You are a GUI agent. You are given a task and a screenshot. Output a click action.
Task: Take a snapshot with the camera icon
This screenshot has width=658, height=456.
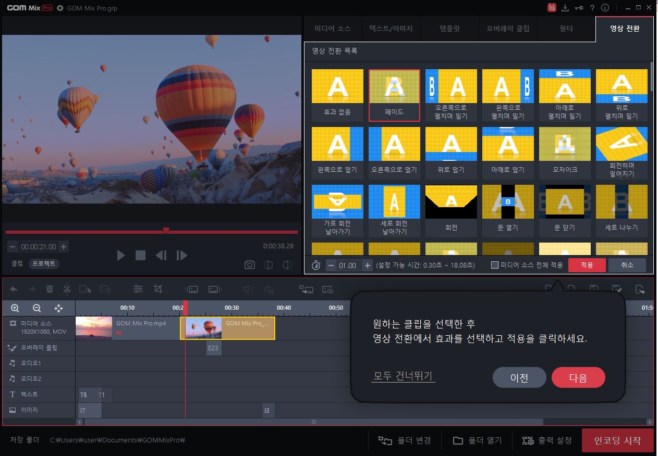click(x=250, y=265)
